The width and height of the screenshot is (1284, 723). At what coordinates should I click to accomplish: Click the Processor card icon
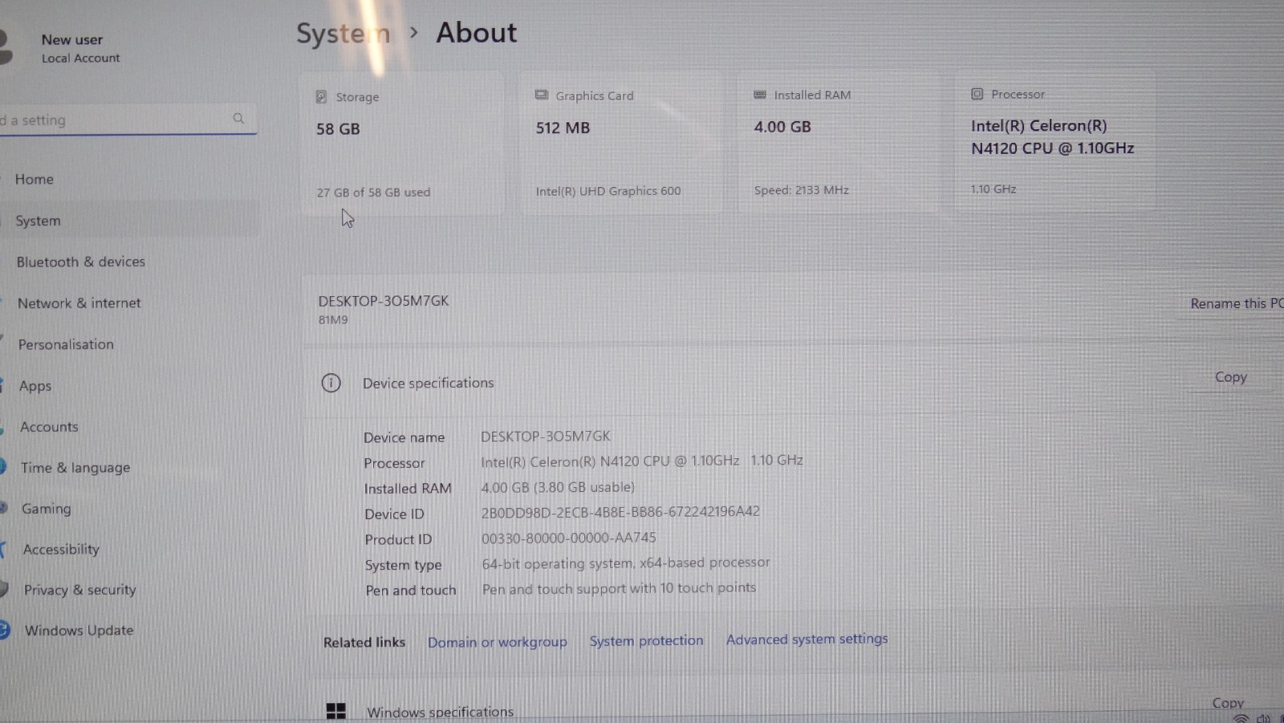tap(977, 94)
